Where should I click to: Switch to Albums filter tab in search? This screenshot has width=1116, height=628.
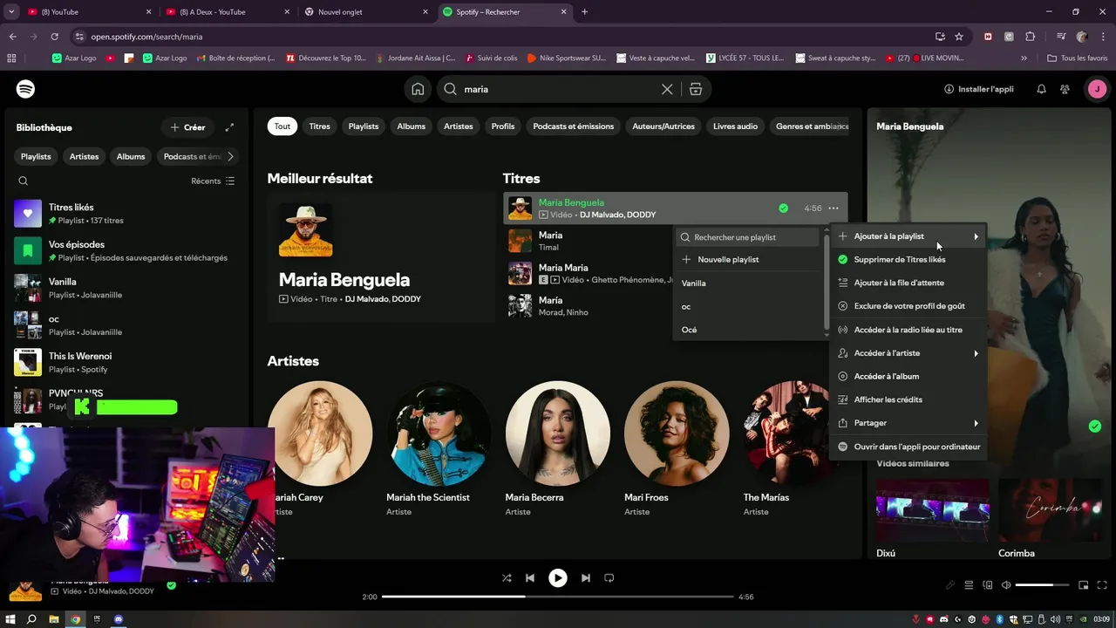click(412, 126)
